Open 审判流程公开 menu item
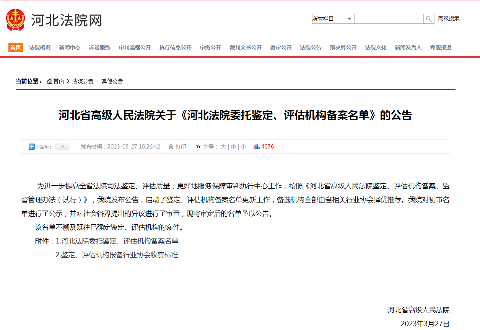Screen dimensions: 480x330 coord(135,47)
